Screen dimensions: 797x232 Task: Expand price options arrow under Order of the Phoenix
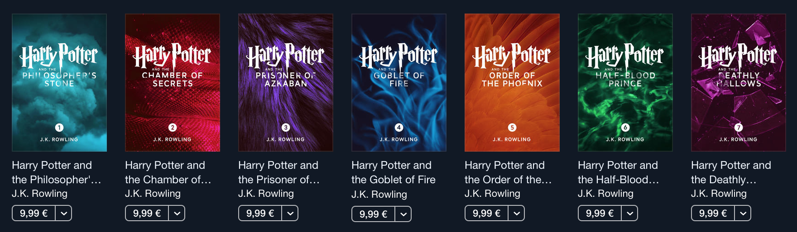[517, 213]
